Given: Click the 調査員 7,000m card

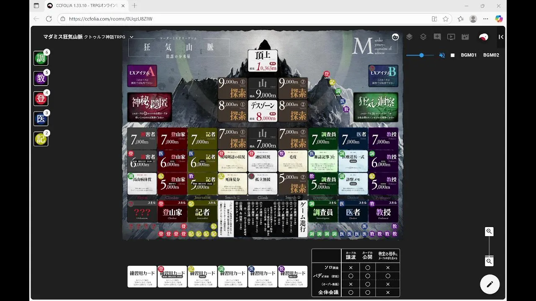Looking at the screenshot, I should coord(323,139).
